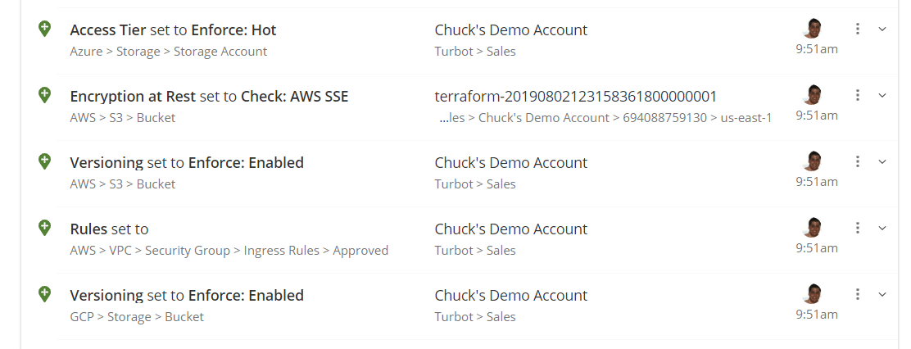Expand the Rules row chevron
Image resolution: width=911 pixels, height=349 pixels.
(x=882, y=229)
